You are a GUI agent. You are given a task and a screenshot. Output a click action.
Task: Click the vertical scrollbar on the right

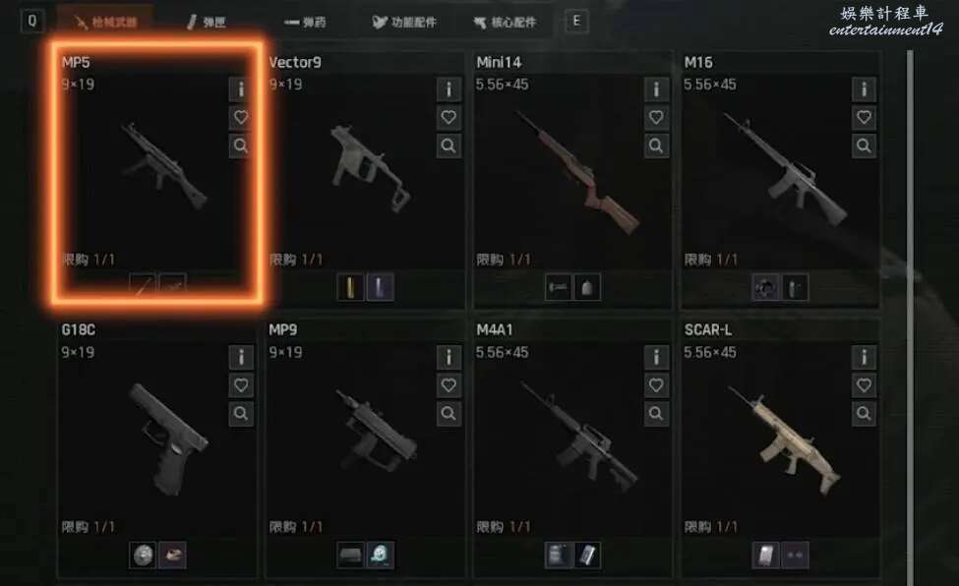(910, 319)
